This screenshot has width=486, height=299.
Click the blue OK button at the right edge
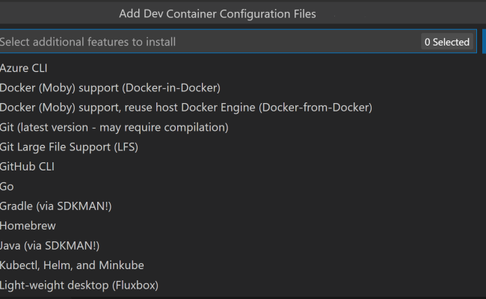pyautogui.click(x=485, y=42)
